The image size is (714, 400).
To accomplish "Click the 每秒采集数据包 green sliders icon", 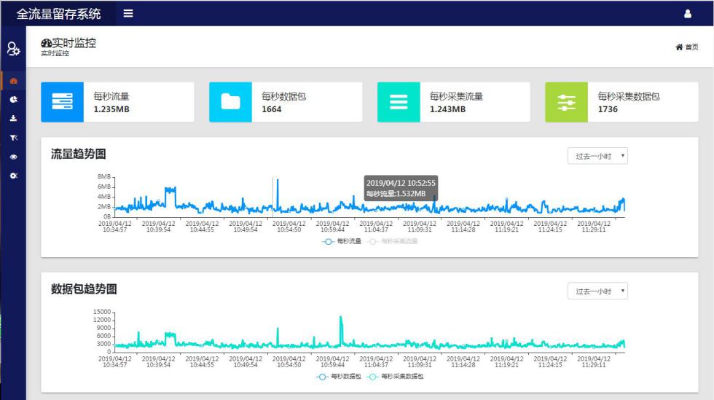I will coord(566,102).
